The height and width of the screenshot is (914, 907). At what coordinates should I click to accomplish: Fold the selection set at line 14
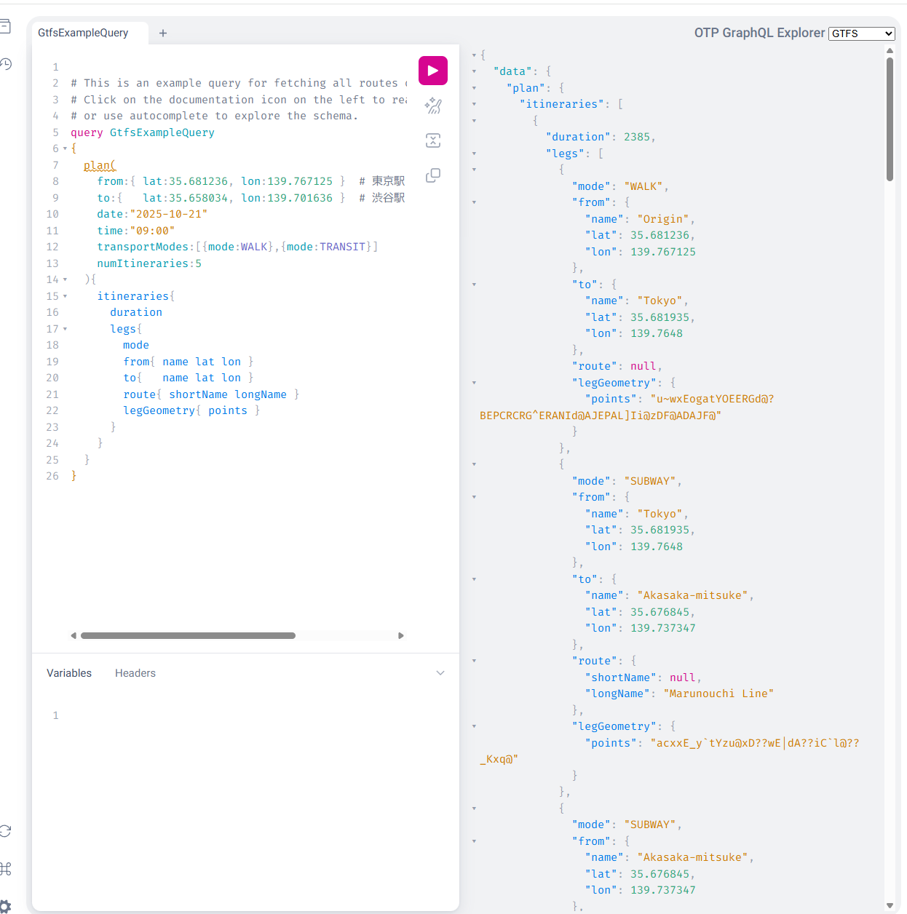(x=65, y=279)
